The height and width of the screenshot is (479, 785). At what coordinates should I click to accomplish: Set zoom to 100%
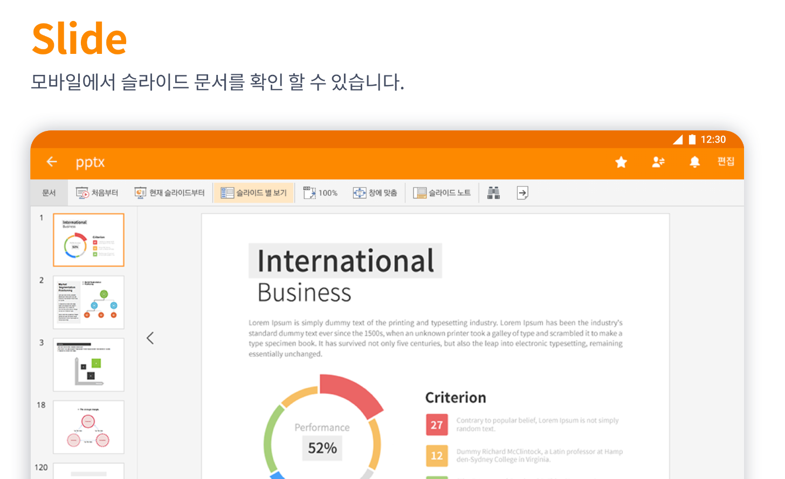click(320, 193)
